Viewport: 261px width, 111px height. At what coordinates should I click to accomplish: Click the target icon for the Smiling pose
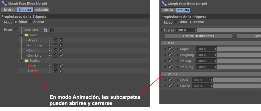click(50, 50)
